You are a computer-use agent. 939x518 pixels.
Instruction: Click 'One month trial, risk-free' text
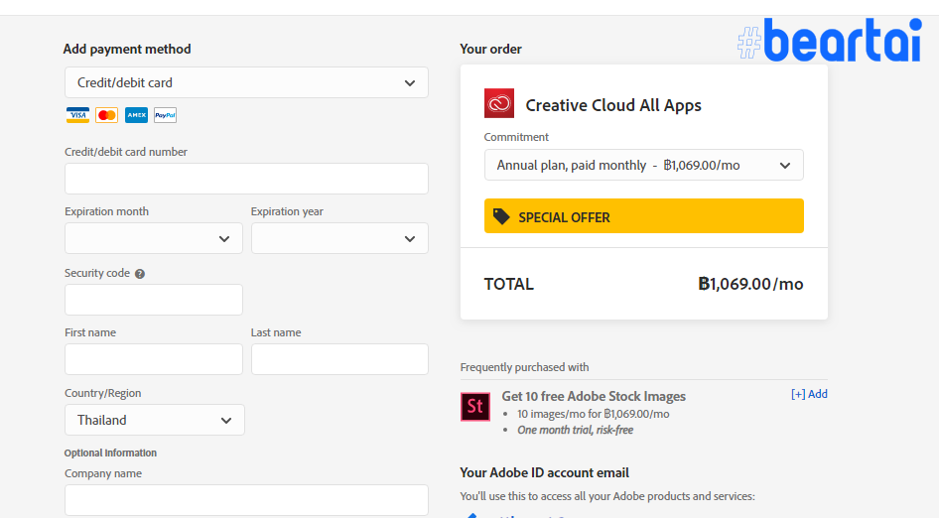[x=575, y=430]
